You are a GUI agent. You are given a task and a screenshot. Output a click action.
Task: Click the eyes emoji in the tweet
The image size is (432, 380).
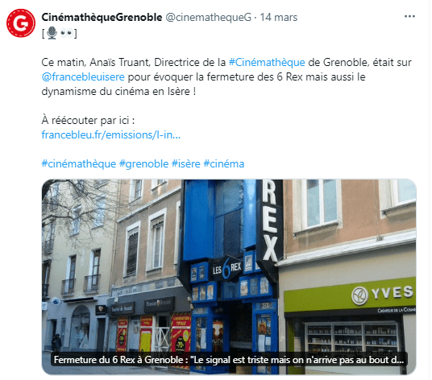click(67, 33)
